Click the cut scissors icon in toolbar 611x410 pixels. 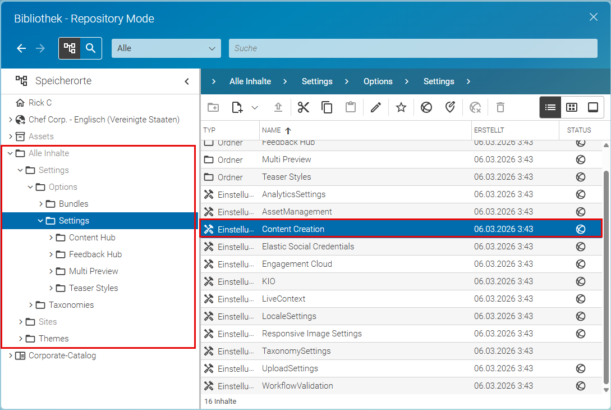pyautogui.click(x=303, y=107)
